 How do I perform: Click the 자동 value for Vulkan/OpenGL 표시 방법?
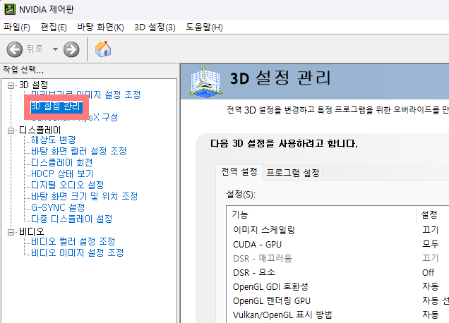431,315
